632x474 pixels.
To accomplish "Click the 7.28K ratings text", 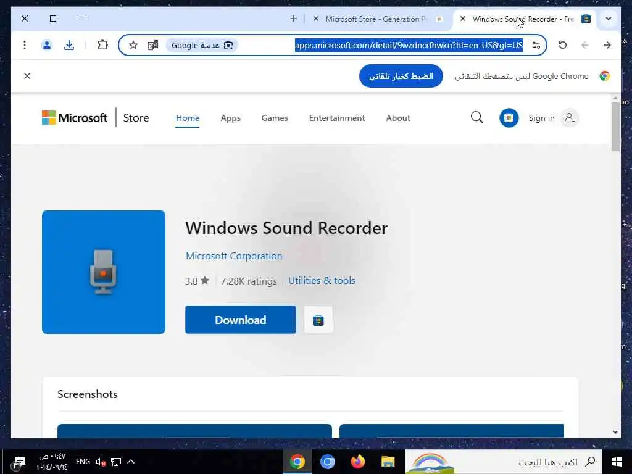I will coord(249,281).
